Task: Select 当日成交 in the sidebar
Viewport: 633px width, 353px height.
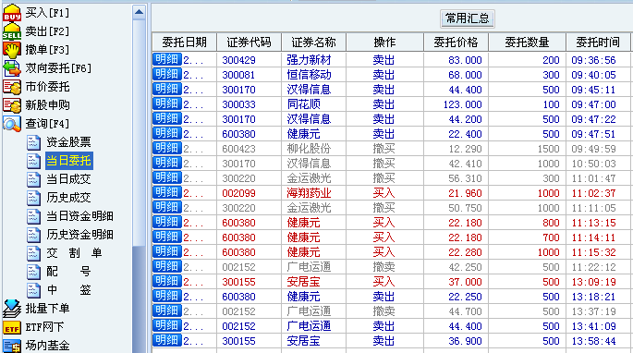Action: [68, 179]
